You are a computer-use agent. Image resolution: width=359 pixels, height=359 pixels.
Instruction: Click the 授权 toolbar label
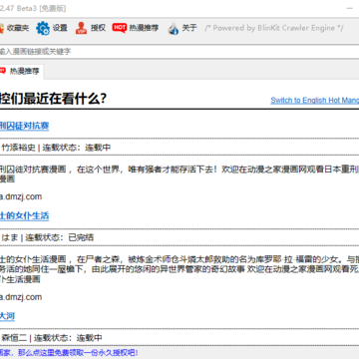[98, 28]
